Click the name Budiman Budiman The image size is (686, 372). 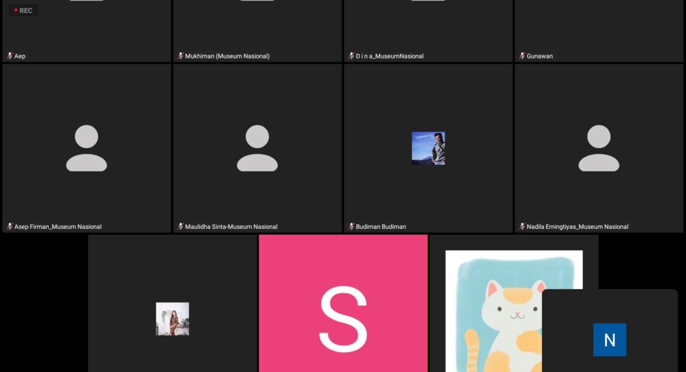coord(381,226)
